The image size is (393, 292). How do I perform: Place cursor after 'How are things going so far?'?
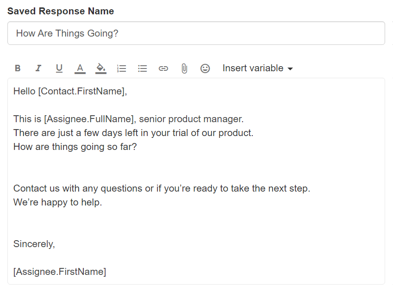[x=138, y=147]
